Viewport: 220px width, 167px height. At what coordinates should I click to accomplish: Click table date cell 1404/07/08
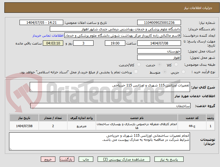click(x=24, y=126)
